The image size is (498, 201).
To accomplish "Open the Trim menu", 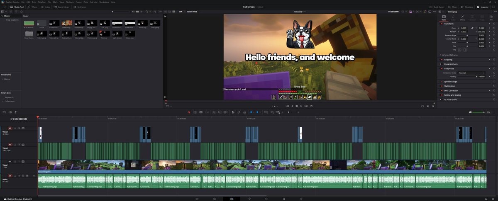I will click(x=34, y=2).
